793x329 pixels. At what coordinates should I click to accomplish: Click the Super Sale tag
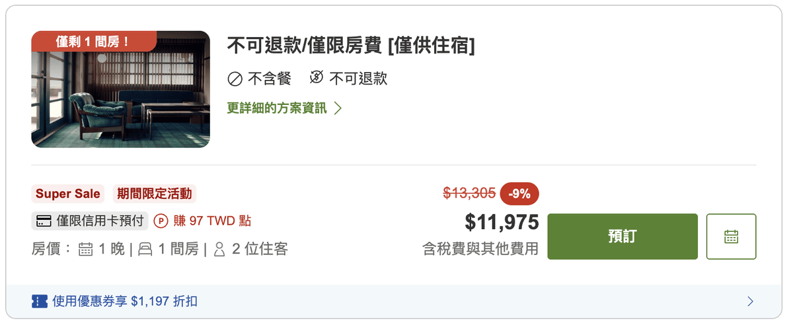[x=68, y=194]
